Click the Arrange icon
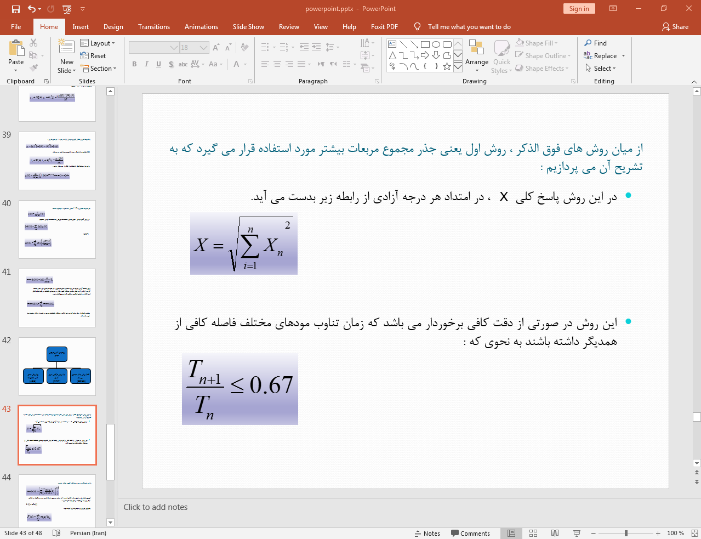The image size is (701, 539). pyautogui.click(x=476, y=48)
